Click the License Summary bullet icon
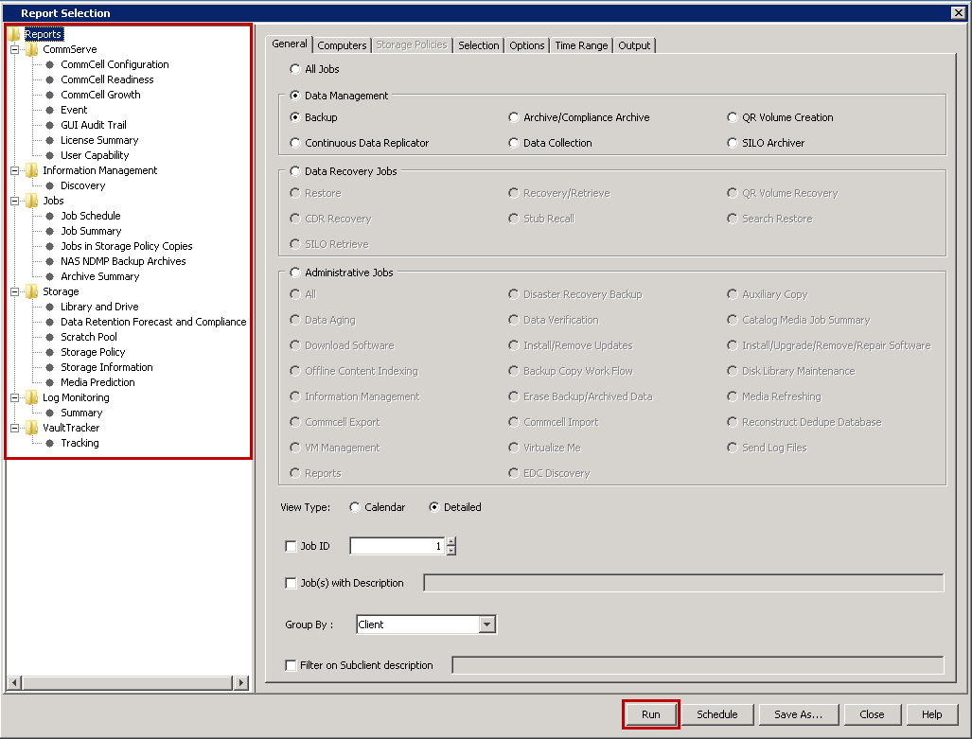Viewport: 972px width, 739px height. click(49, 140)
